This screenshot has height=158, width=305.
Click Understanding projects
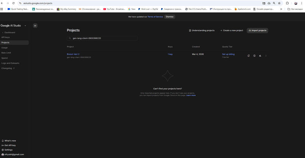(202, 31)
